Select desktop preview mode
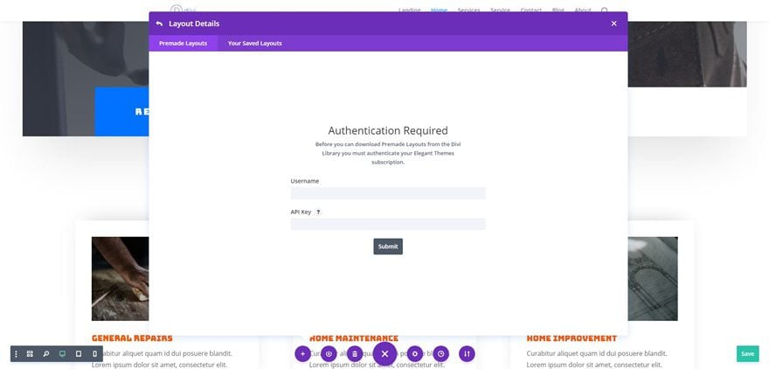 (x=62, y=354)
